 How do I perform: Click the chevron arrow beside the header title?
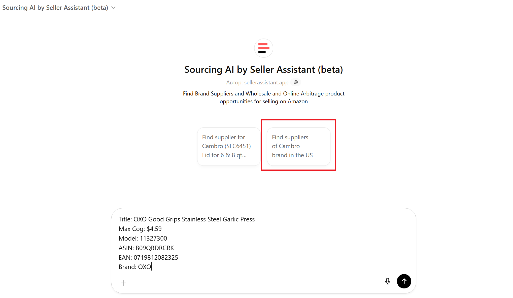pos(114,8)
